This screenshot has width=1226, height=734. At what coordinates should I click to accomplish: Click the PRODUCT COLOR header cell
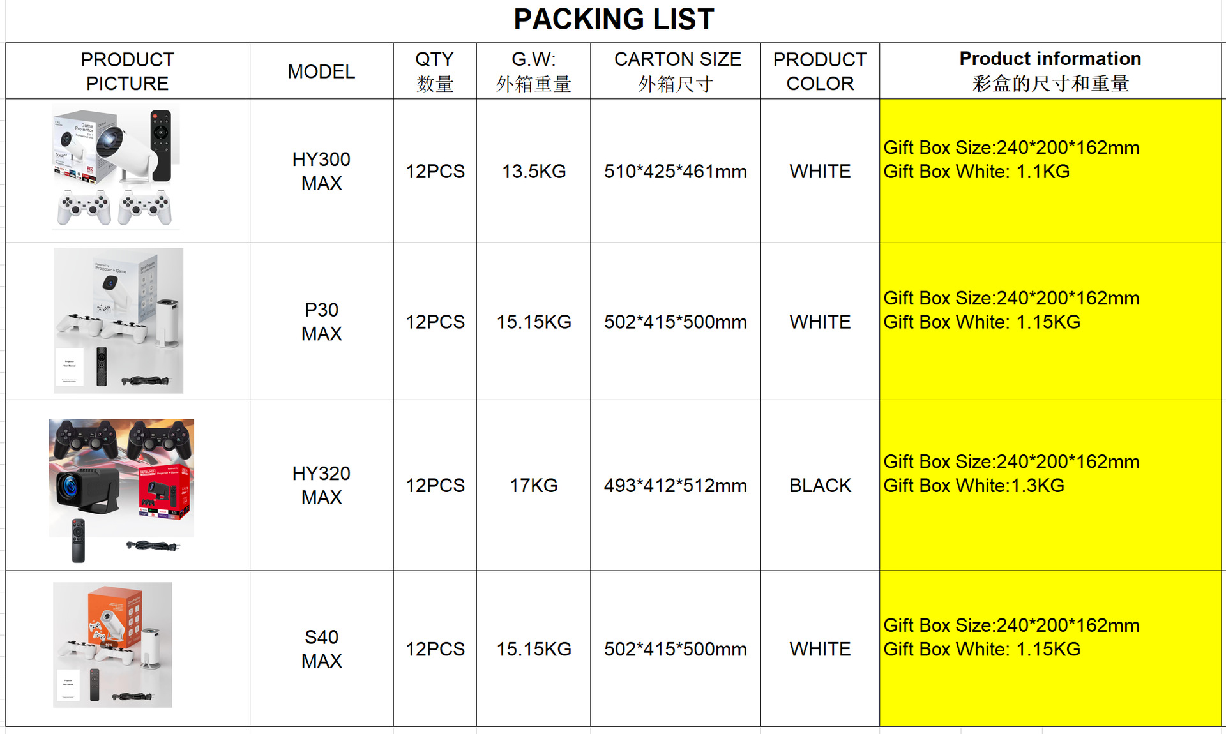click(819, 71)
